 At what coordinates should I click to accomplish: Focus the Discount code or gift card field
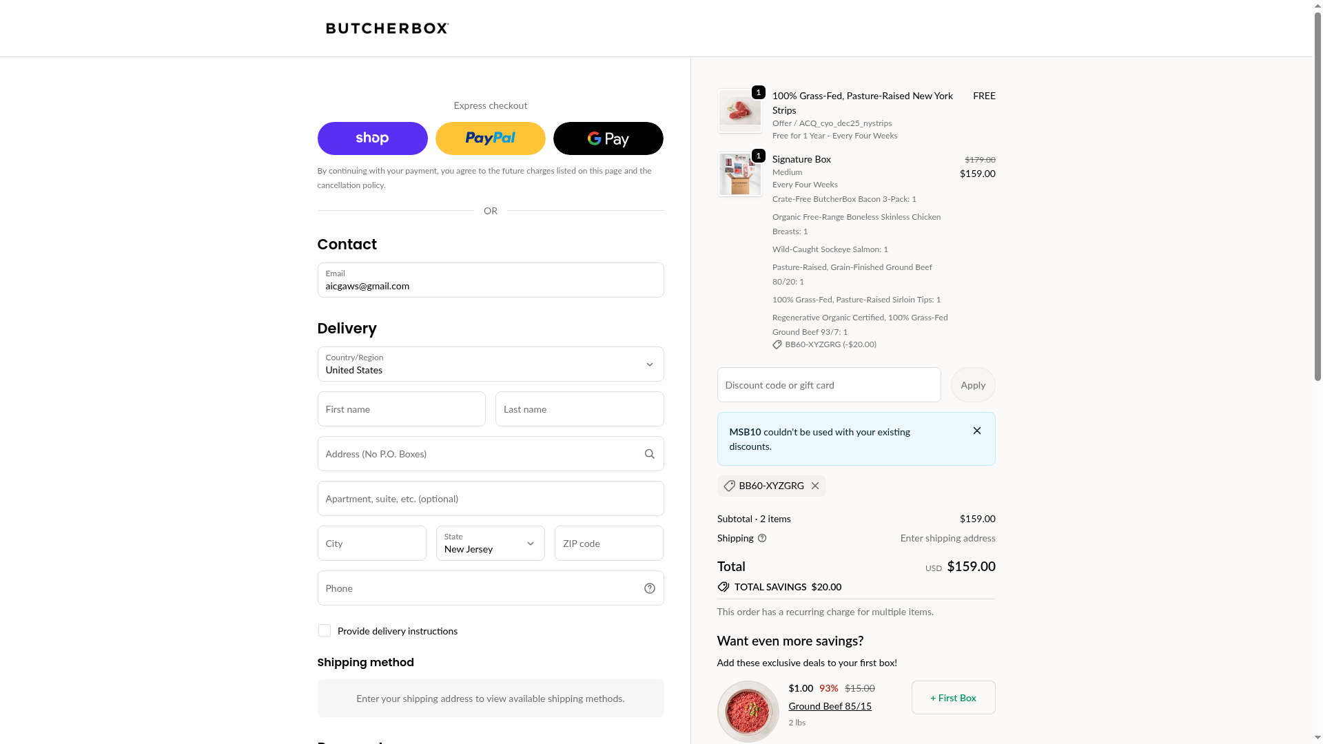click(828, 385)
